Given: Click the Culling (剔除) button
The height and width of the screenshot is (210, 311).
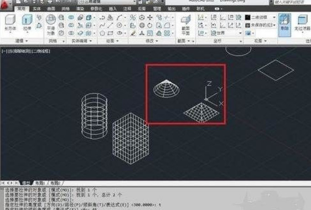Looking at the screenshot, I should coord(284,22).
